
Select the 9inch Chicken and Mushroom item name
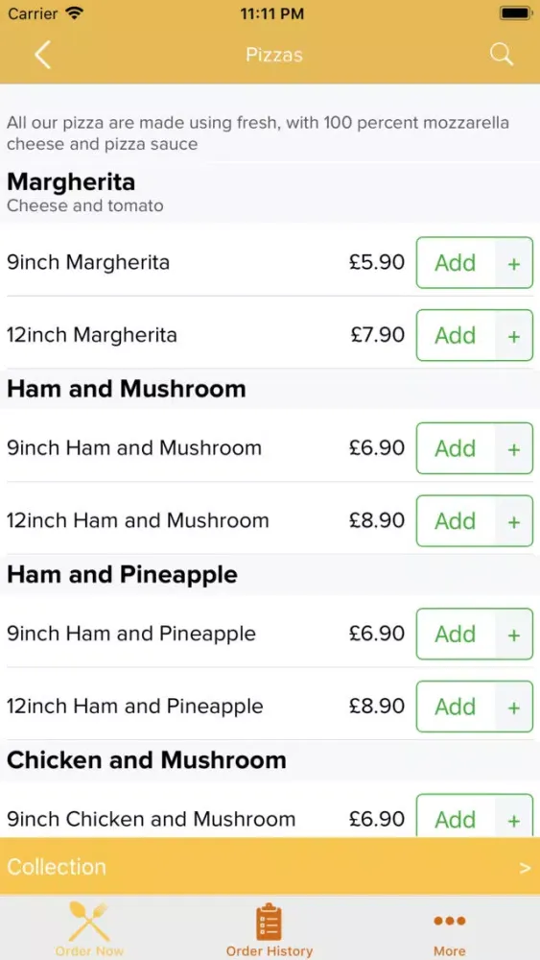coord(151,819)
